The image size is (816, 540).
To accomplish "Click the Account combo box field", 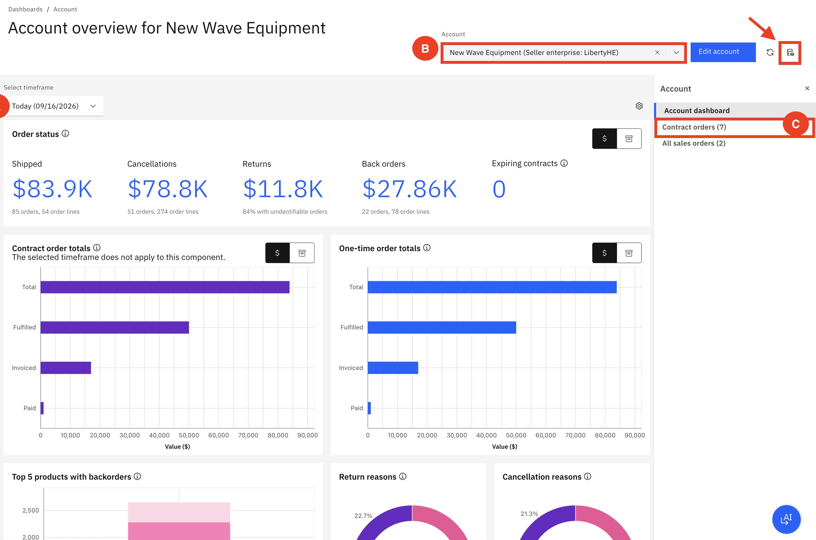I will tap(564, 52).
